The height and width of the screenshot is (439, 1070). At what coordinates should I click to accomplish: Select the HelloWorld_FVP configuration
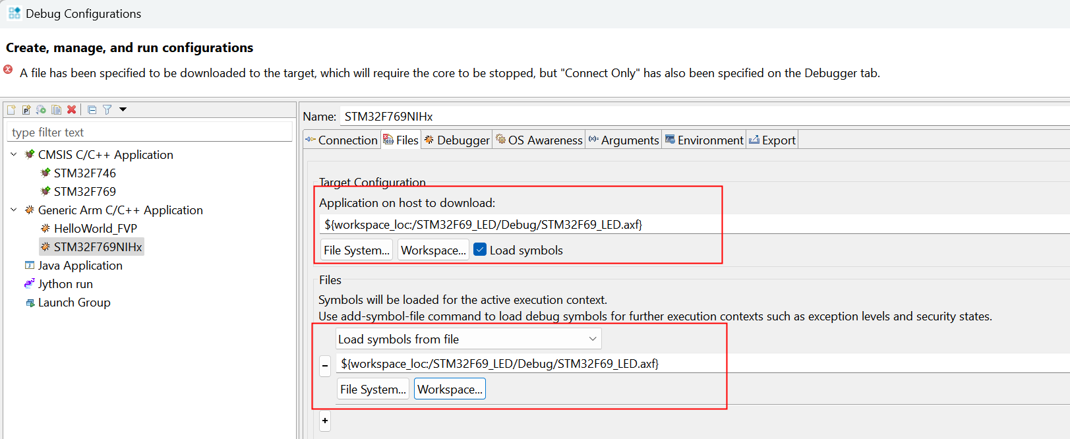click(x=95, y=228)
